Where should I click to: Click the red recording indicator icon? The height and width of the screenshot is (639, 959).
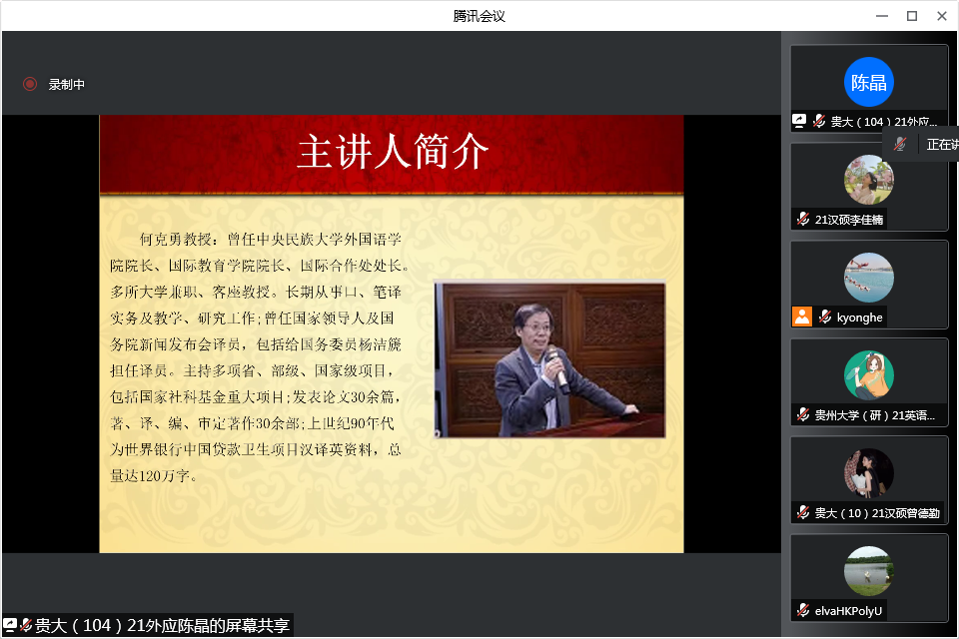(x=30, y=85)
